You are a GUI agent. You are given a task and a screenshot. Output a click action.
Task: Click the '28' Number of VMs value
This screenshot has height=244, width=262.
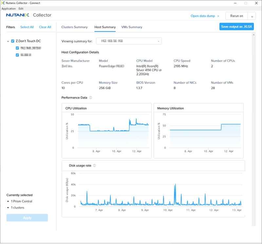click(x=213, y=88)
